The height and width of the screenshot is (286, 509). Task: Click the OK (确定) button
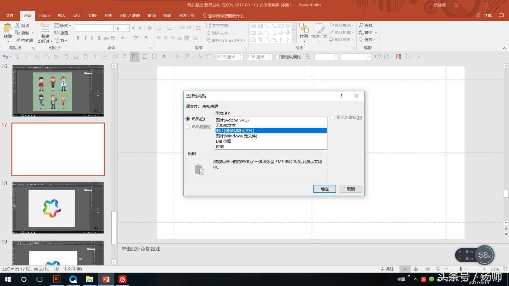[324, 189]
